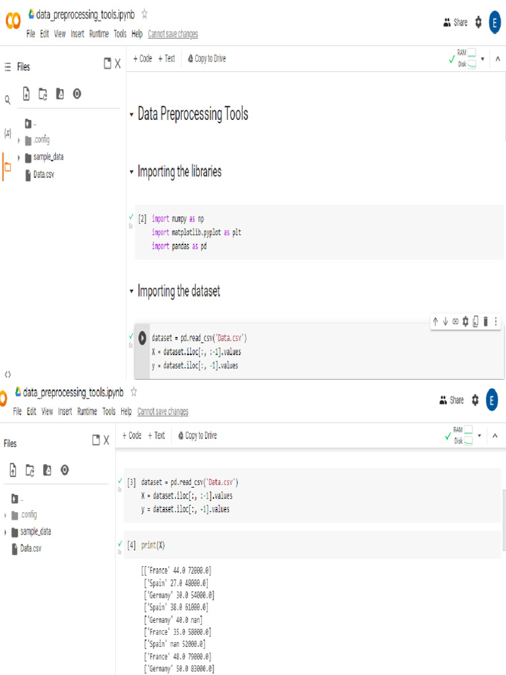Open the code snippets <> panel

pyautogui.click(x=8, y=374)
